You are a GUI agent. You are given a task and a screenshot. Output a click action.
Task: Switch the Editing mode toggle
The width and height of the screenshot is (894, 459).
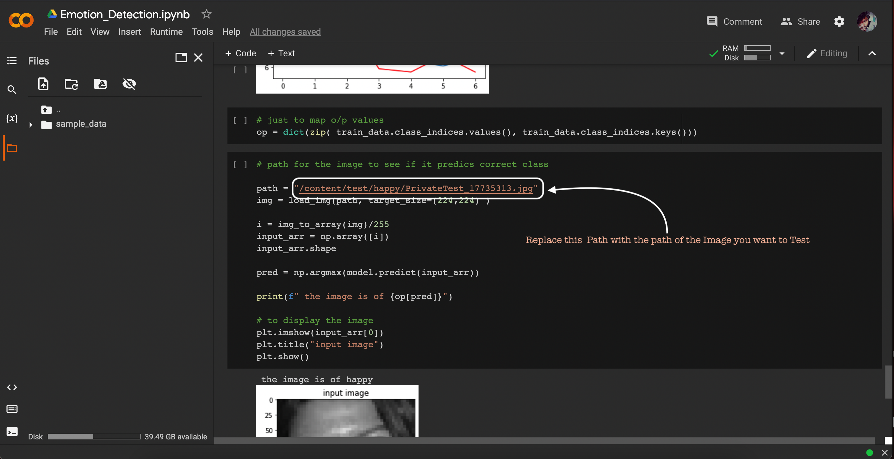tap(827, 53)
